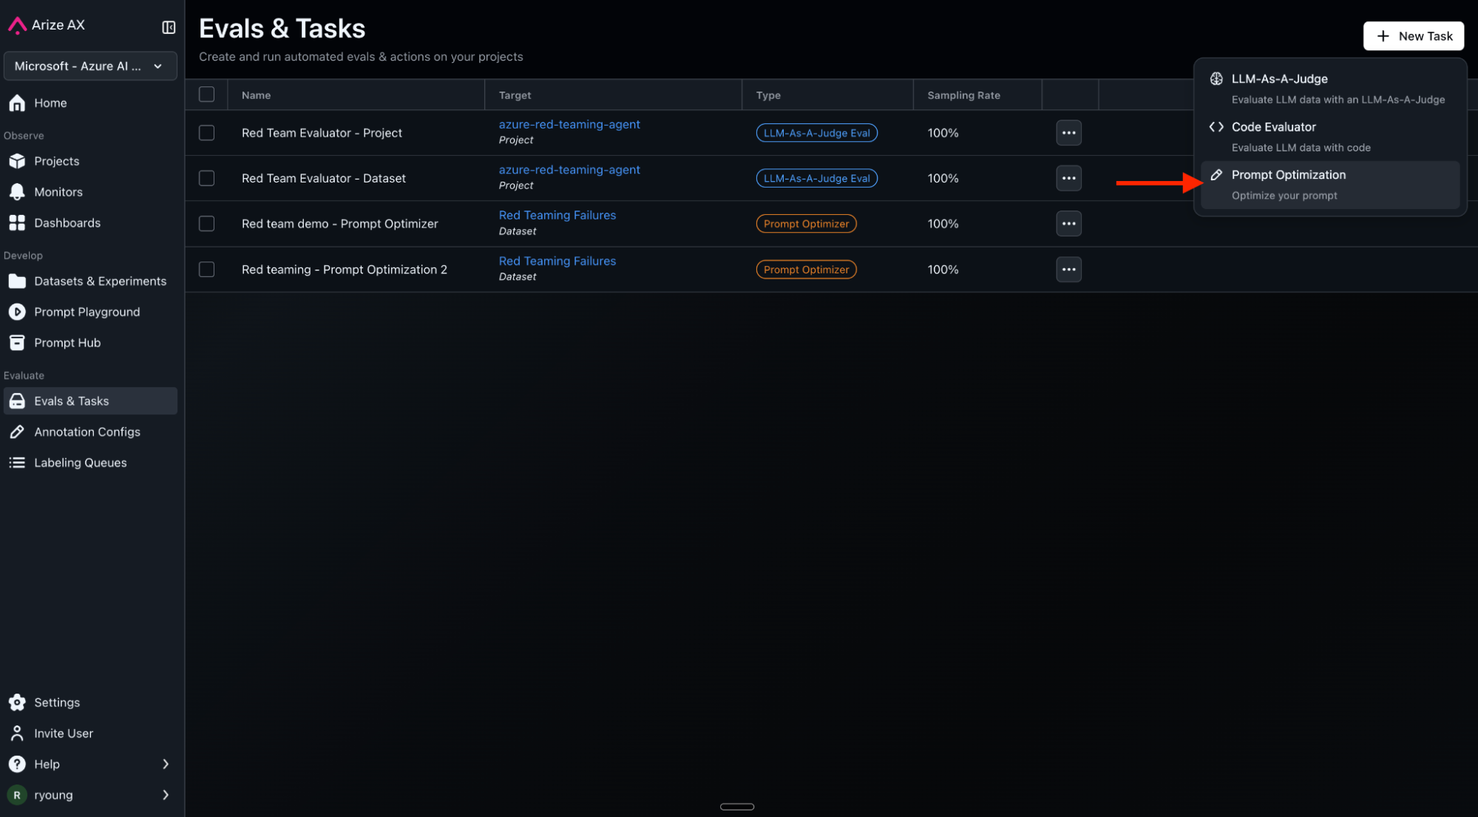Open the Microsoft - Azure AI space dropdown

pos(90,66)
